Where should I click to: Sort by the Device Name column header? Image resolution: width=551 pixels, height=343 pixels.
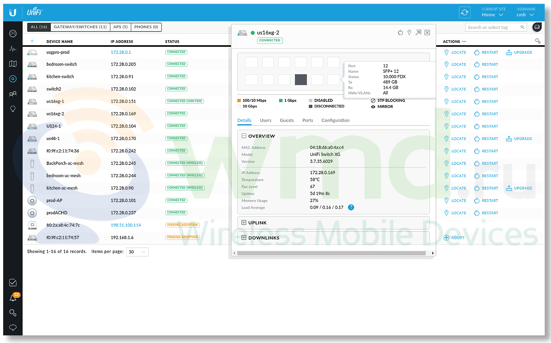[60, 41]
